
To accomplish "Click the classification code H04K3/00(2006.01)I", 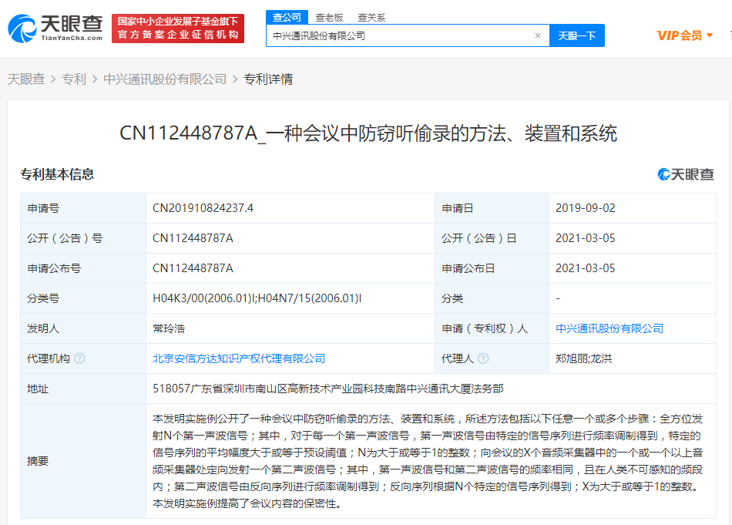I will click(x=204, y=298).
